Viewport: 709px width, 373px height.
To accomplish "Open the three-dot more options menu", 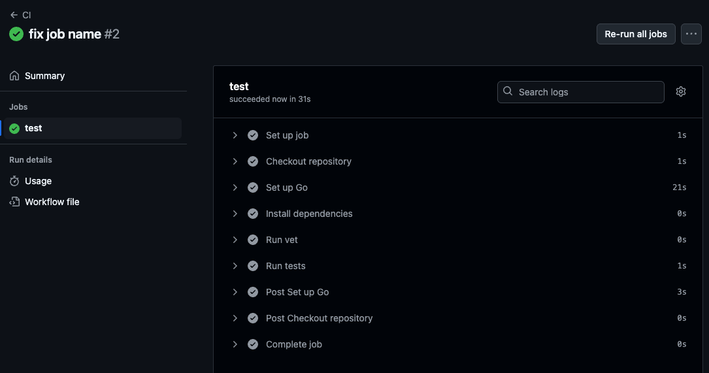I will 691,34.
